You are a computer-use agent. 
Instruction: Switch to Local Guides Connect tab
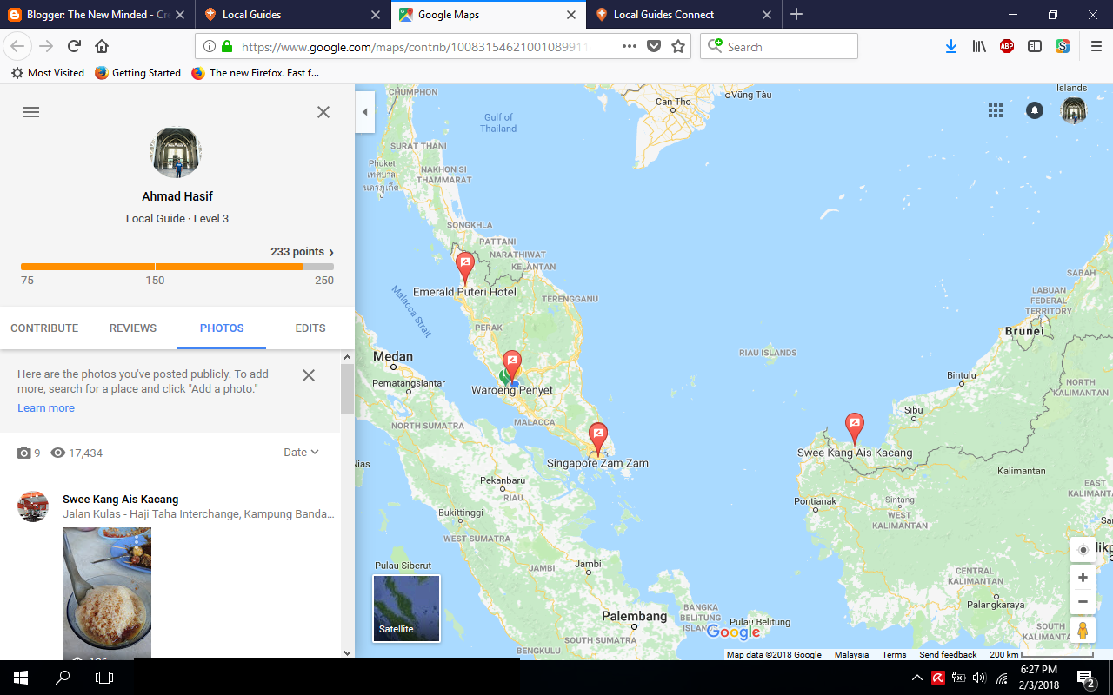(683, 15)
